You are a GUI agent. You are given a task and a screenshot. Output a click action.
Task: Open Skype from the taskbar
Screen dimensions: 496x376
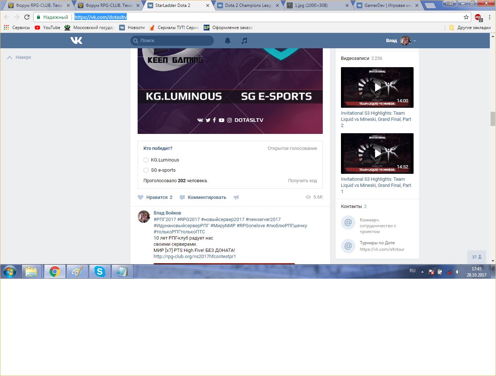pos(100,271)
